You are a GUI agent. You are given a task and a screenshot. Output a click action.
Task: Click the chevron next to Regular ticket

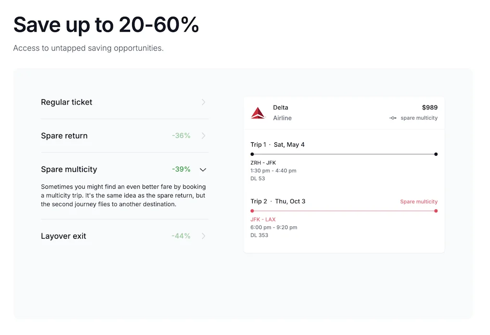203,102
